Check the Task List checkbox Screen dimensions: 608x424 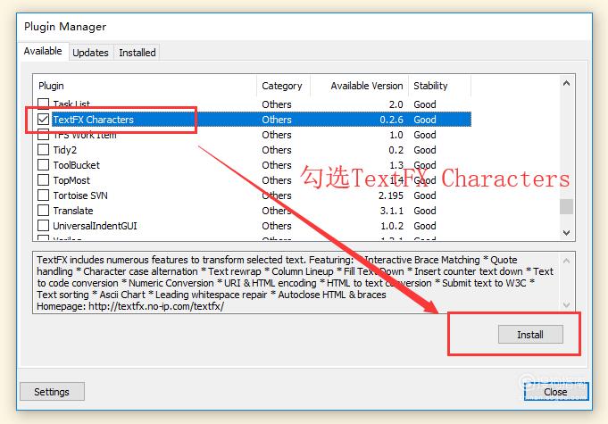pos(43,104)
